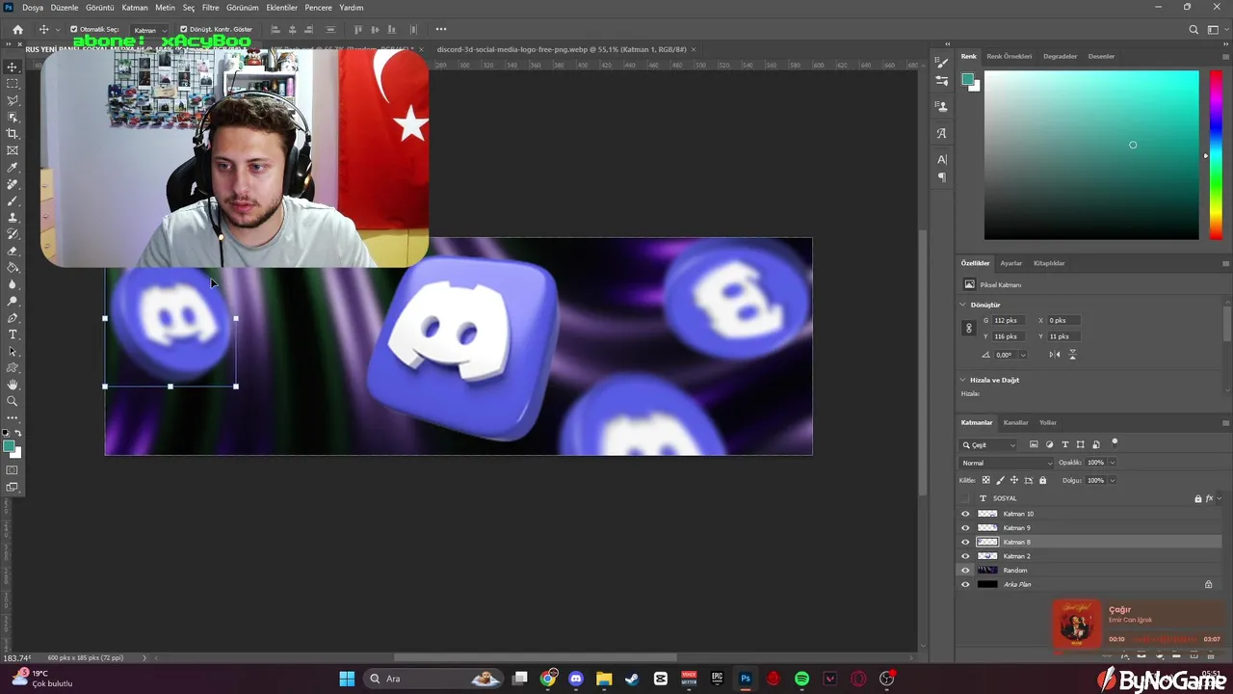Hide the Katman 2 layer

tap(965, 556)
